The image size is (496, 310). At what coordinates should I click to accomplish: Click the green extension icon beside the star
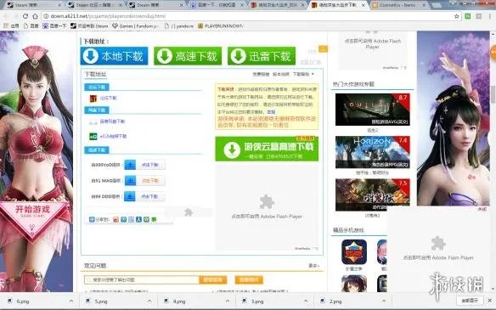pos(468,16)
